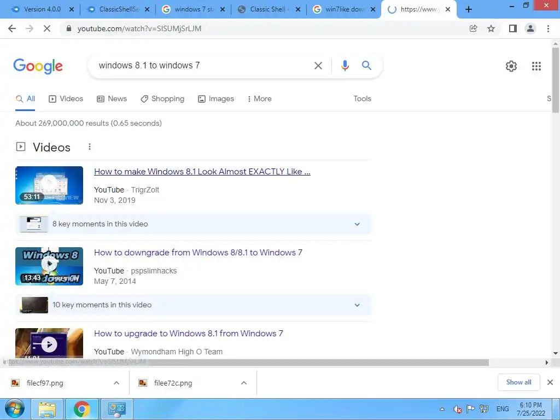The width and height of the screenshot is (560, 420).
Task: Open the Control Panel taskbar item
Action: pyautogui.click(x=117, y=409)
